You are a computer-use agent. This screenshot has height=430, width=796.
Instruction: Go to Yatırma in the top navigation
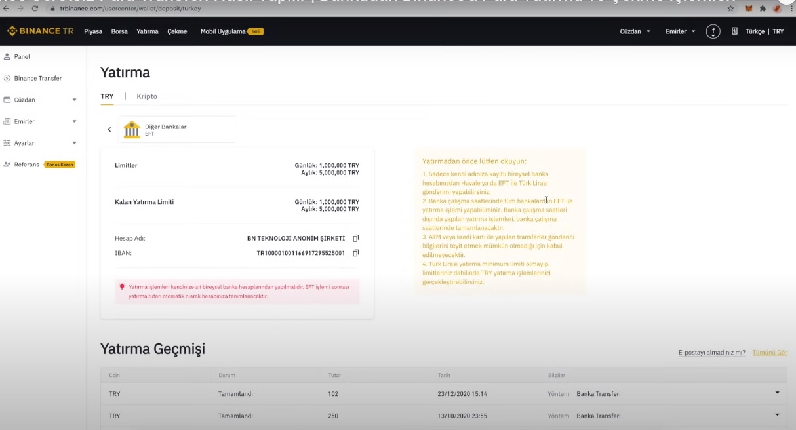[x=148, y=31]
